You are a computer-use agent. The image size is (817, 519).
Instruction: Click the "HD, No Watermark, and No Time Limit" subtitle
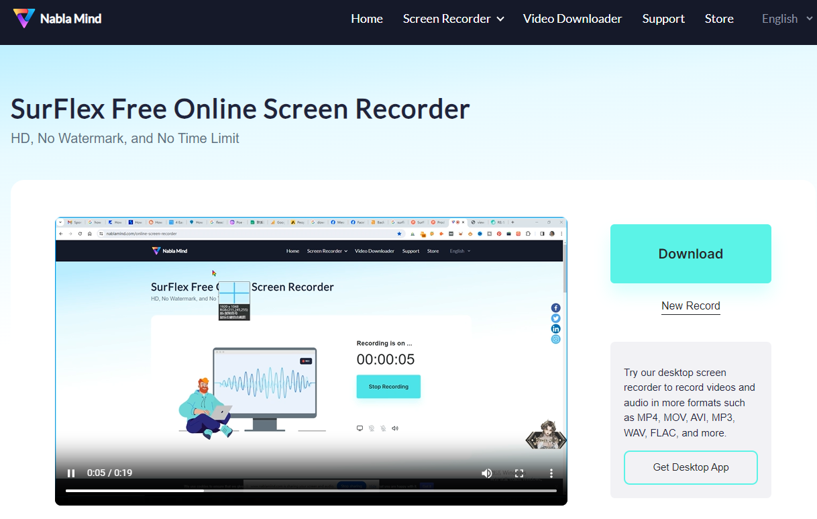click(125, 138)
